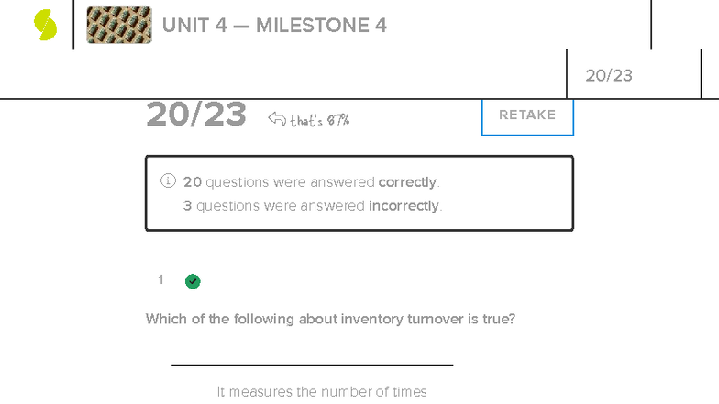Click the bold word "incorrectly"
The height and width of the screenshot is (404, 719).
coord(404,205)
